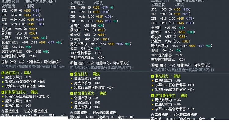Image resolution: width=229 pixels, height=122 pixels.
Task: Click the L icon beside 潛在能力 in the STR +283 tooltip
Action: [x=152, y=76]
